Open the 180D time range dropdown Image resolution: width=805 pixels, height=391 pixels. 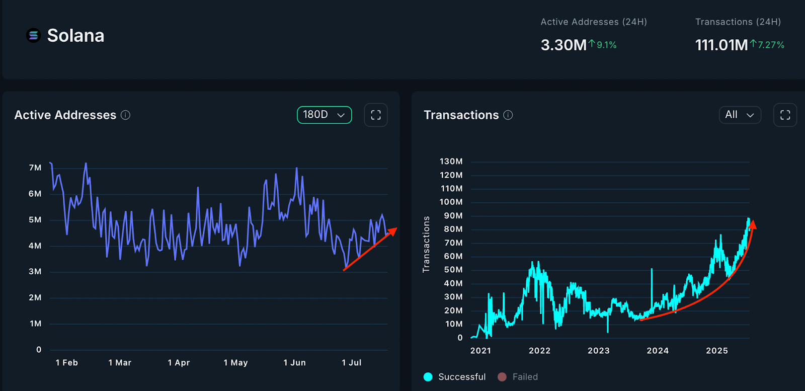tap(324, 115)
